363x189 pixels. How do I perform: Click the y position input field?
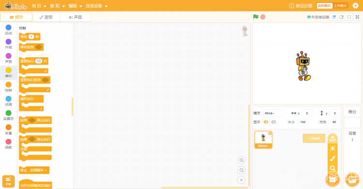(335, 113)
